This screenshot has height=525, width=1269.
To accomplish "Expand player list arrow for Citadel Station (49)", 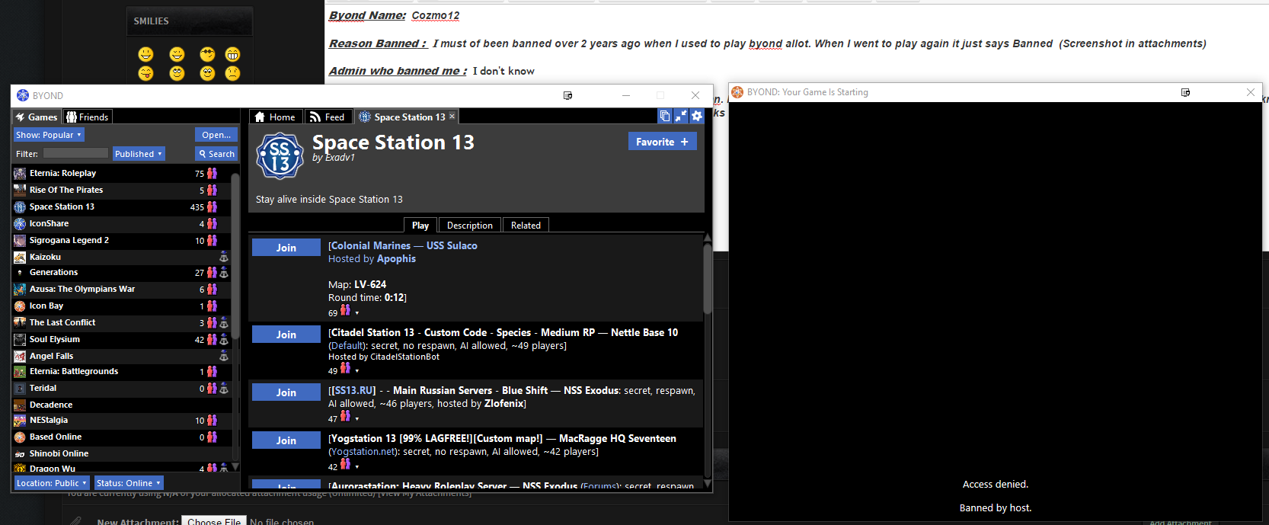I will pyautogui.click(x=356, y=371).
